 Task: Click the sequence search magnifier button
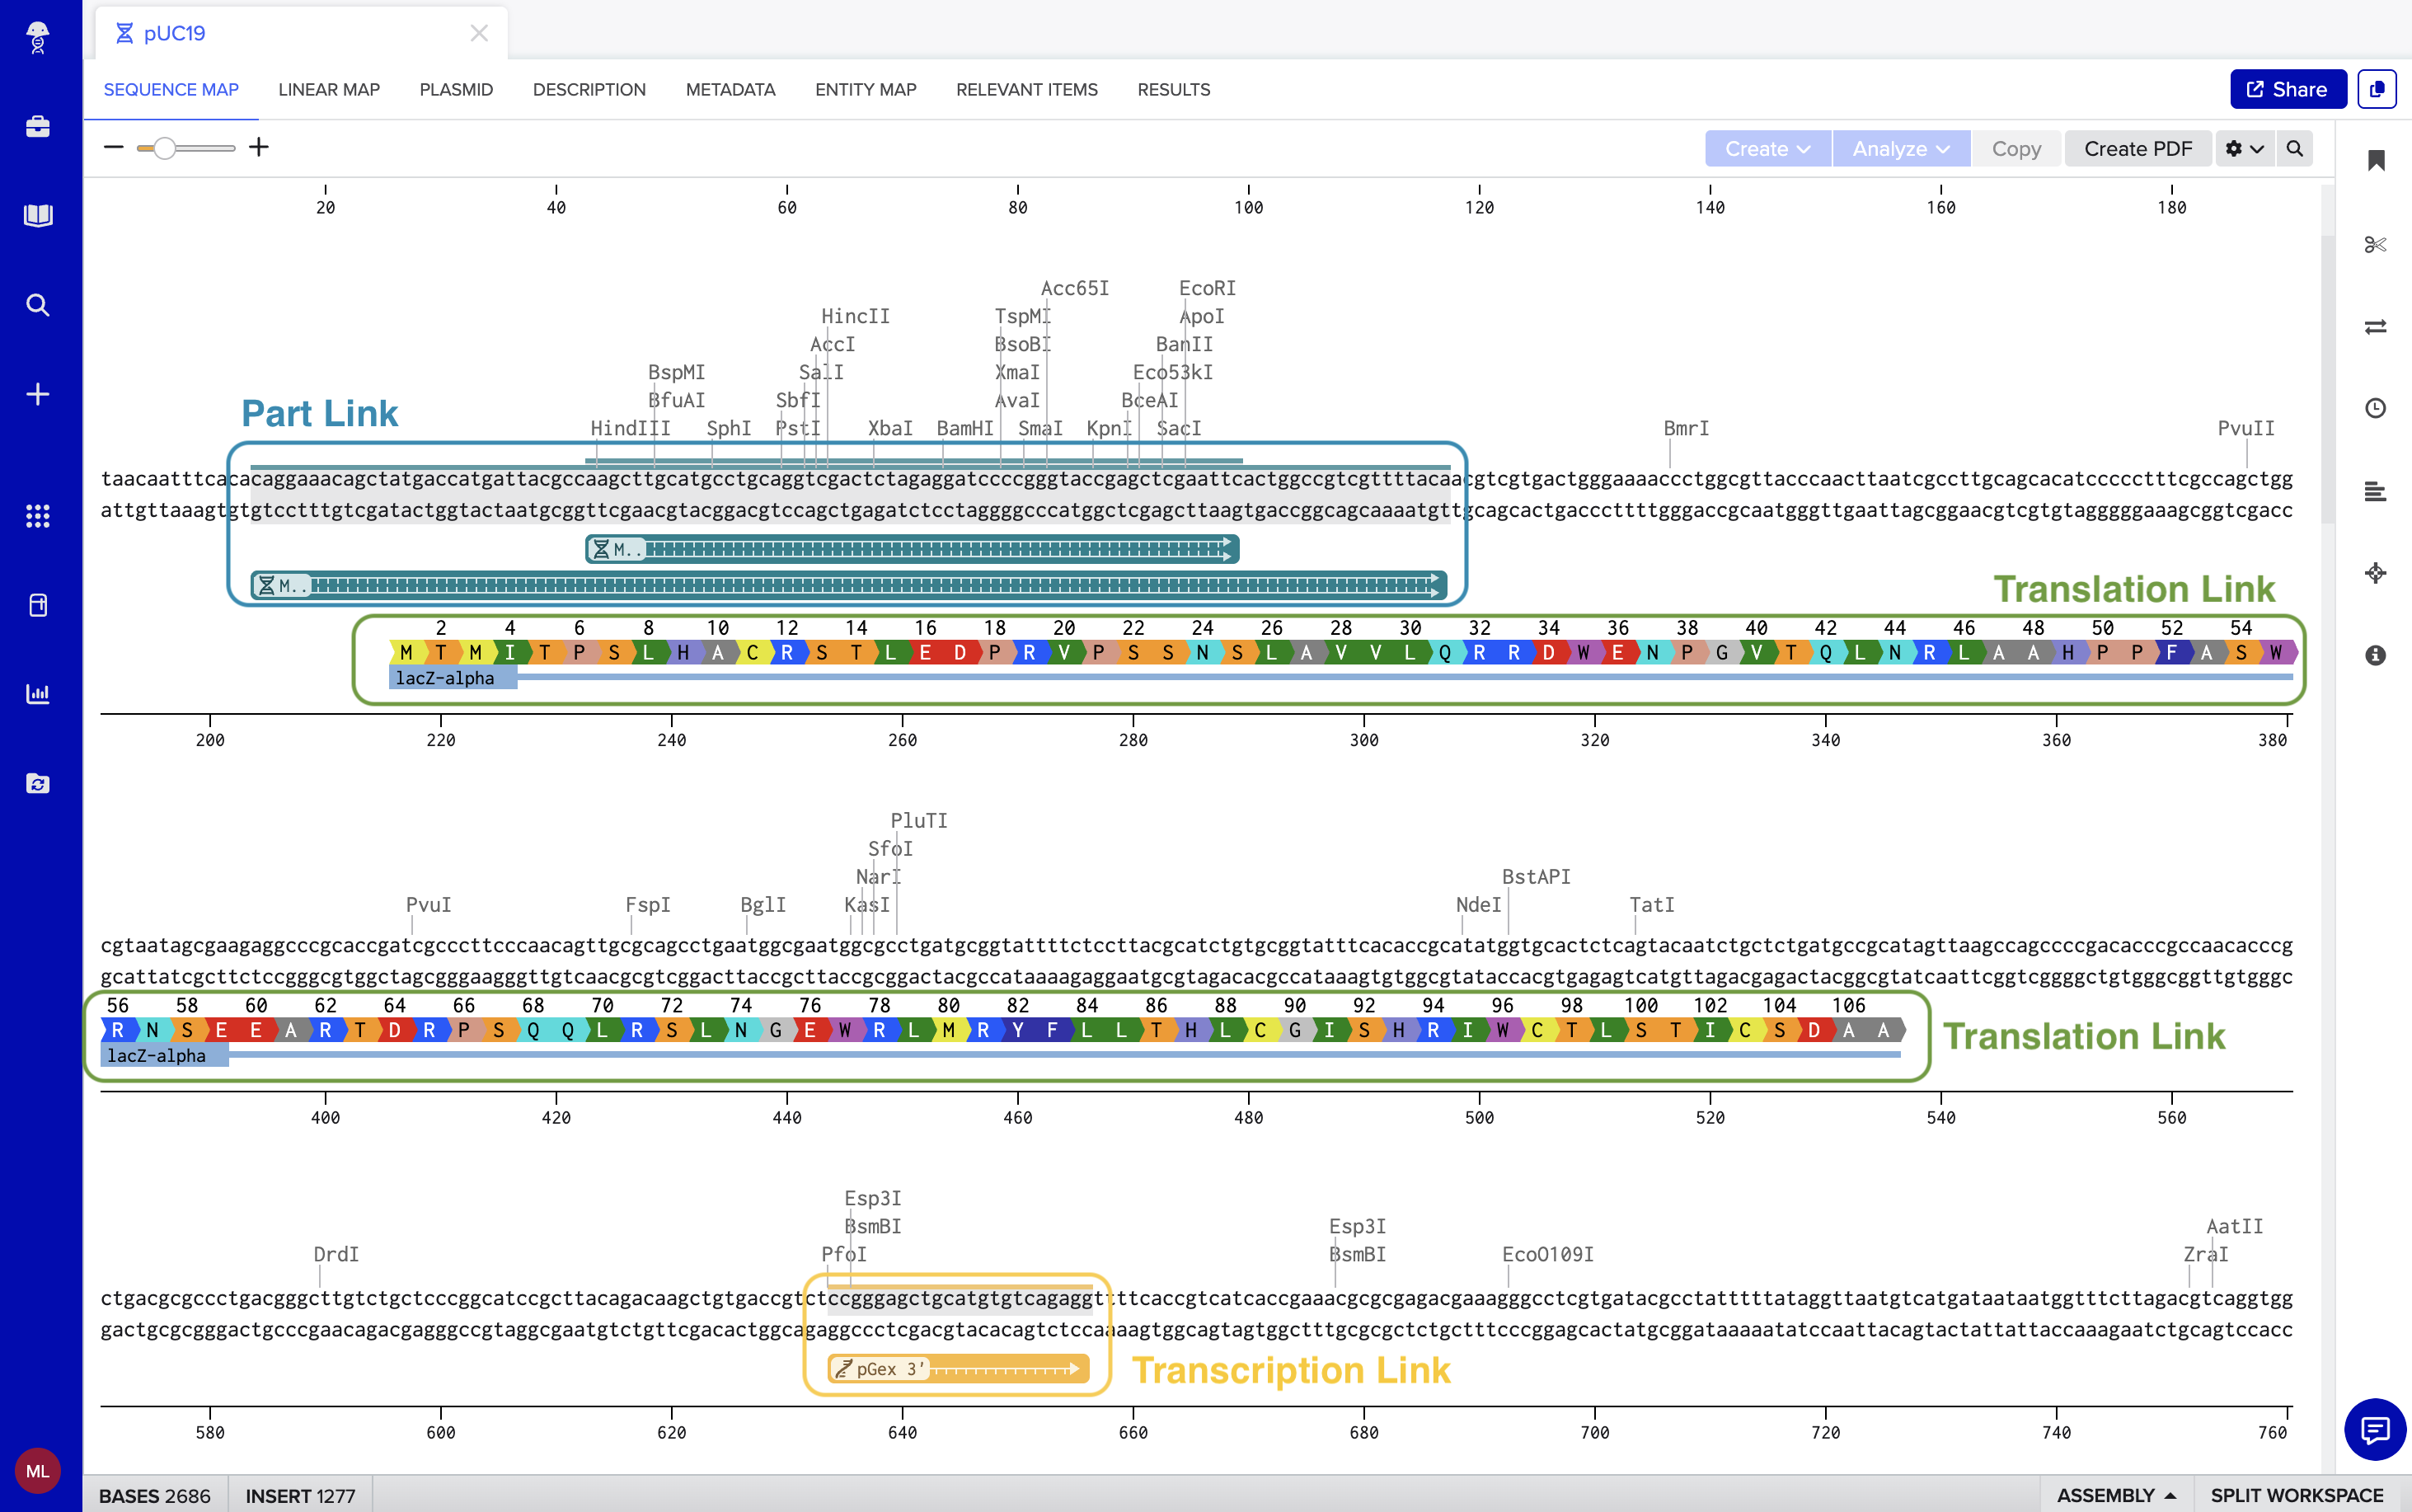click(2295, 149)
